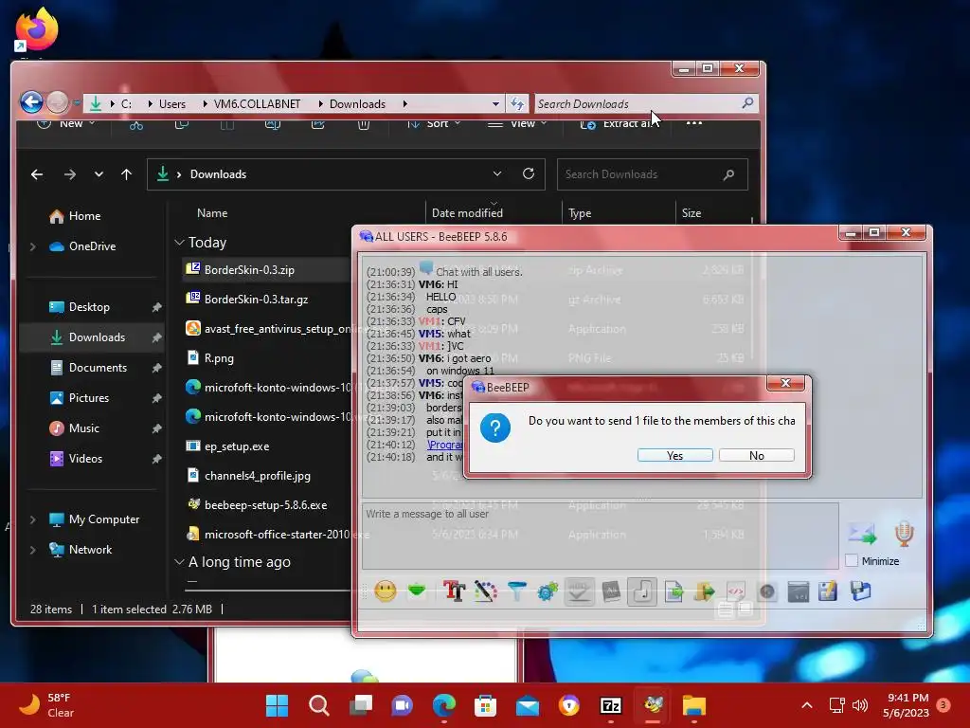Open the chat font (TT) tool
This screenshot has width=970, height=728.
(x=454, y=591)
